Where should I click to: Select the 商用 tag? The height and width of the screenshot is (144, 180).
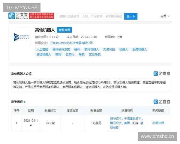[58, 54]
